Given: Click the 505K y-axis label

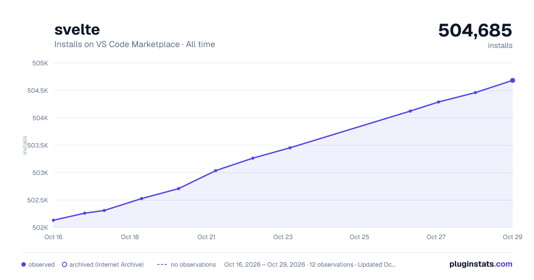Looking at the screenshot, I should 40,63.
